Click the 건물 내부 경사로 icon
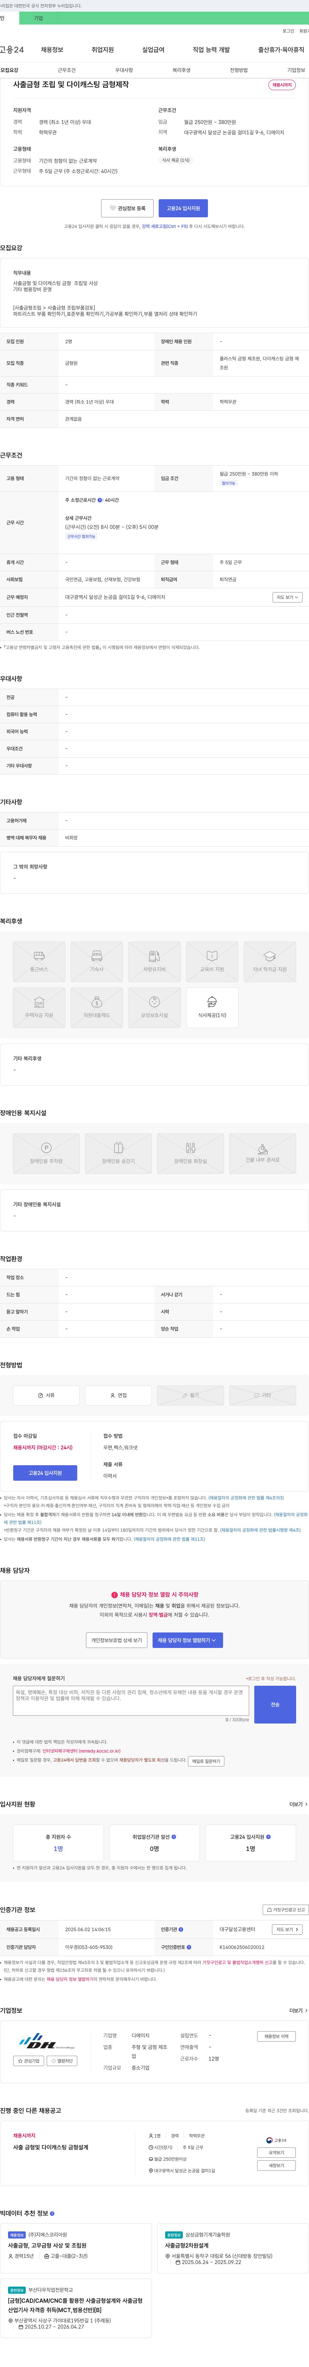The height and width of the screenshot is (2367, 309). point(262,1153)
